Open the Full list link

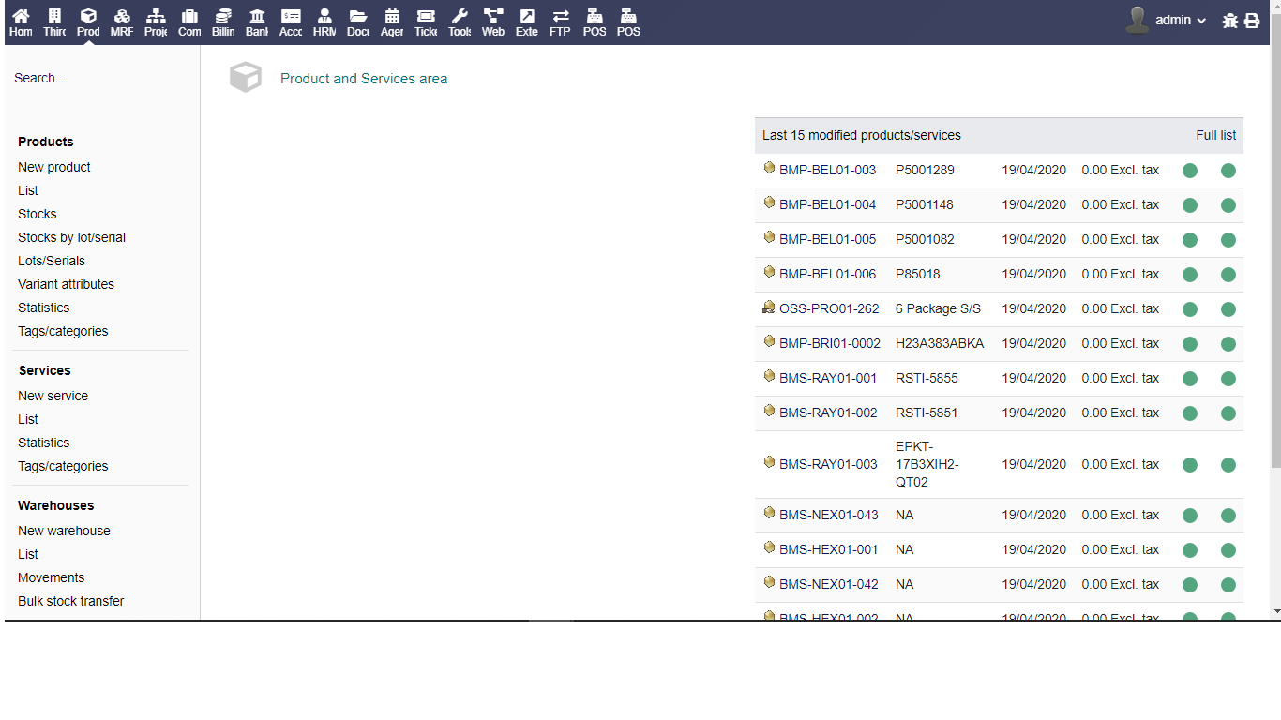(x=1215, y=135)
